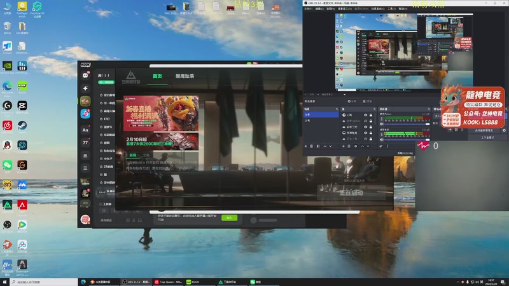Open source 滤镜 button above sources list
Image resolution: width=509 pixels, height=286 pixels.
point(367,101)
